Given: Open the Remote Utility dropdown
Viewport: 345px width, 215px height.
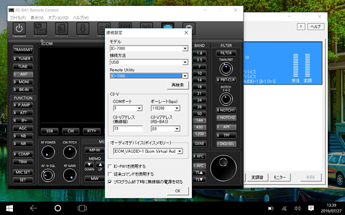Looking at the screenshot, I should [185, 76].
